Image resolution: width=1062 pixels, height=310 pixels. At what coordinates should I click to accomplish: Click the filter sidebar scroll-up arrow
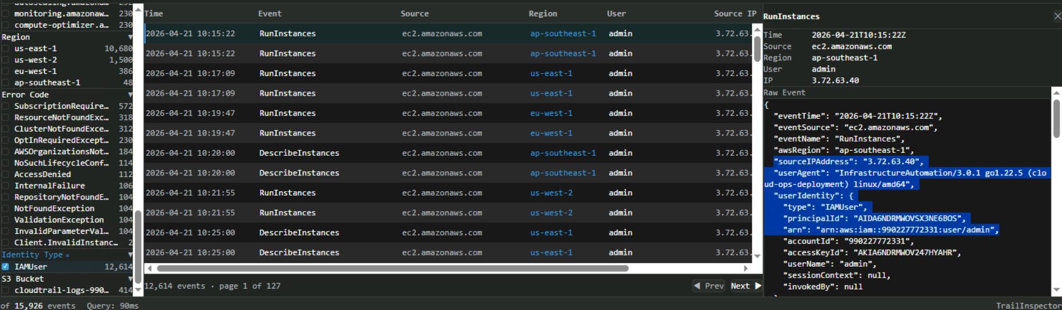[137, 9]
